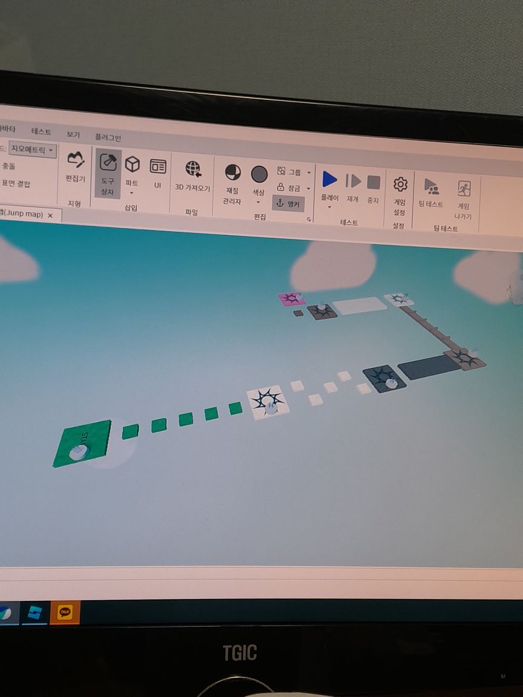This screenshot has height=697, width=523.
Task: Click the 재개 resume button
Action: [353, 188]
